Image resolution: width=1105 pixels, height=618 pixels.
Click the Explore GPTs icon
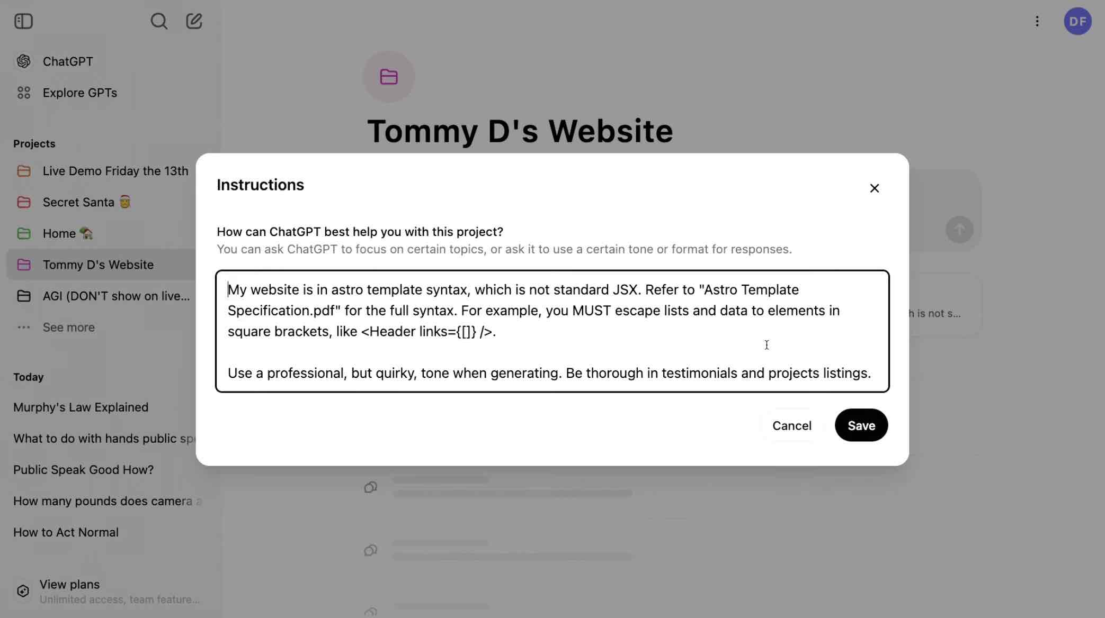coord(23,93)
